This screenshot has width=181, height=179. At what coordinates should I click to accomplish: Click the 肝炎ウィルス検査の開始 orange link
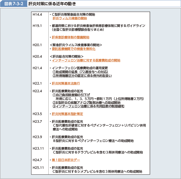click(x=69, y=18)
